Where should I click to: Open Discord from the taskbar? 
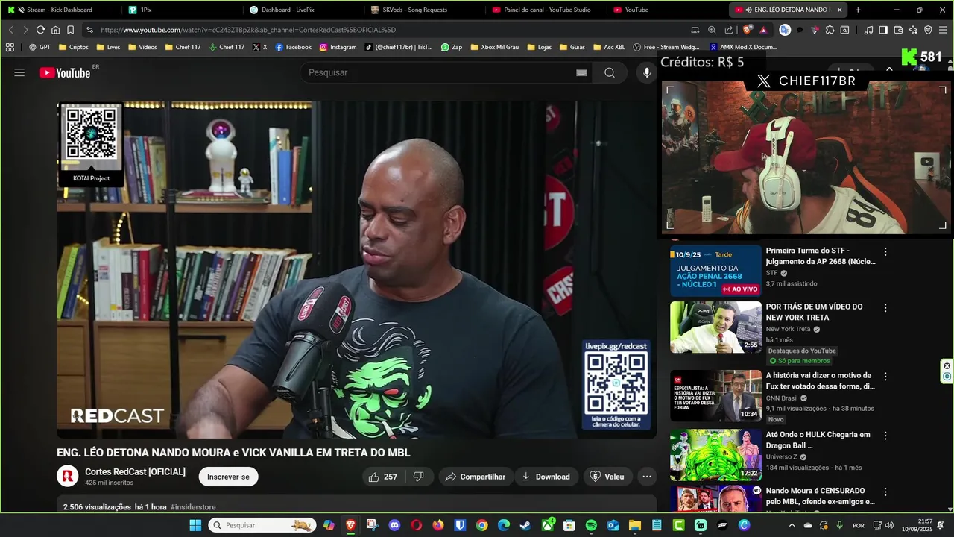click(394, 525)
